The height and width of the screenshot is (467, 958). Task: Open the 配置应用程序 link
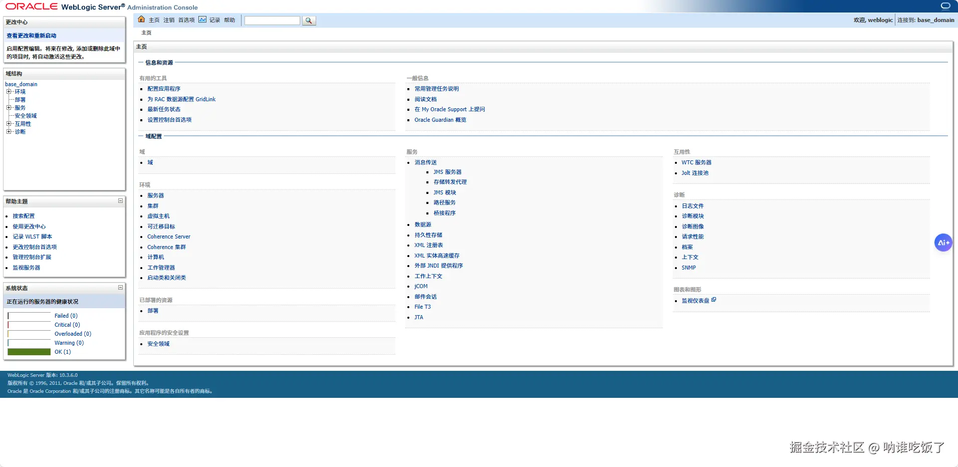click(x=164, y=89)
